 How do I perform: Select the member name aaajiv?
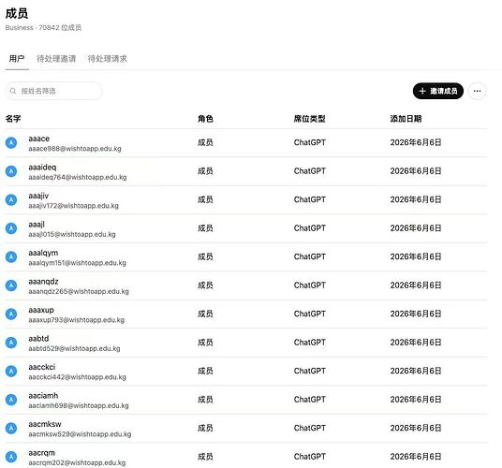(x=38, y=196)
